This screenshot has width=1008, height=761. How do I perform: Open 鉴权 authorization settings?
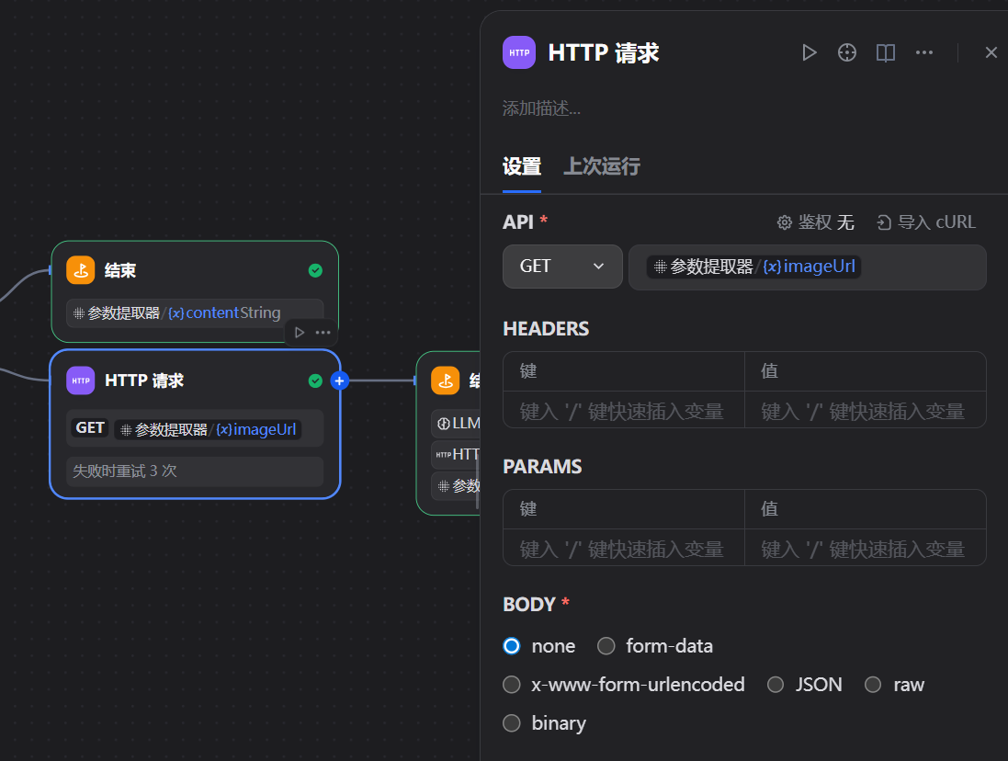815,222
